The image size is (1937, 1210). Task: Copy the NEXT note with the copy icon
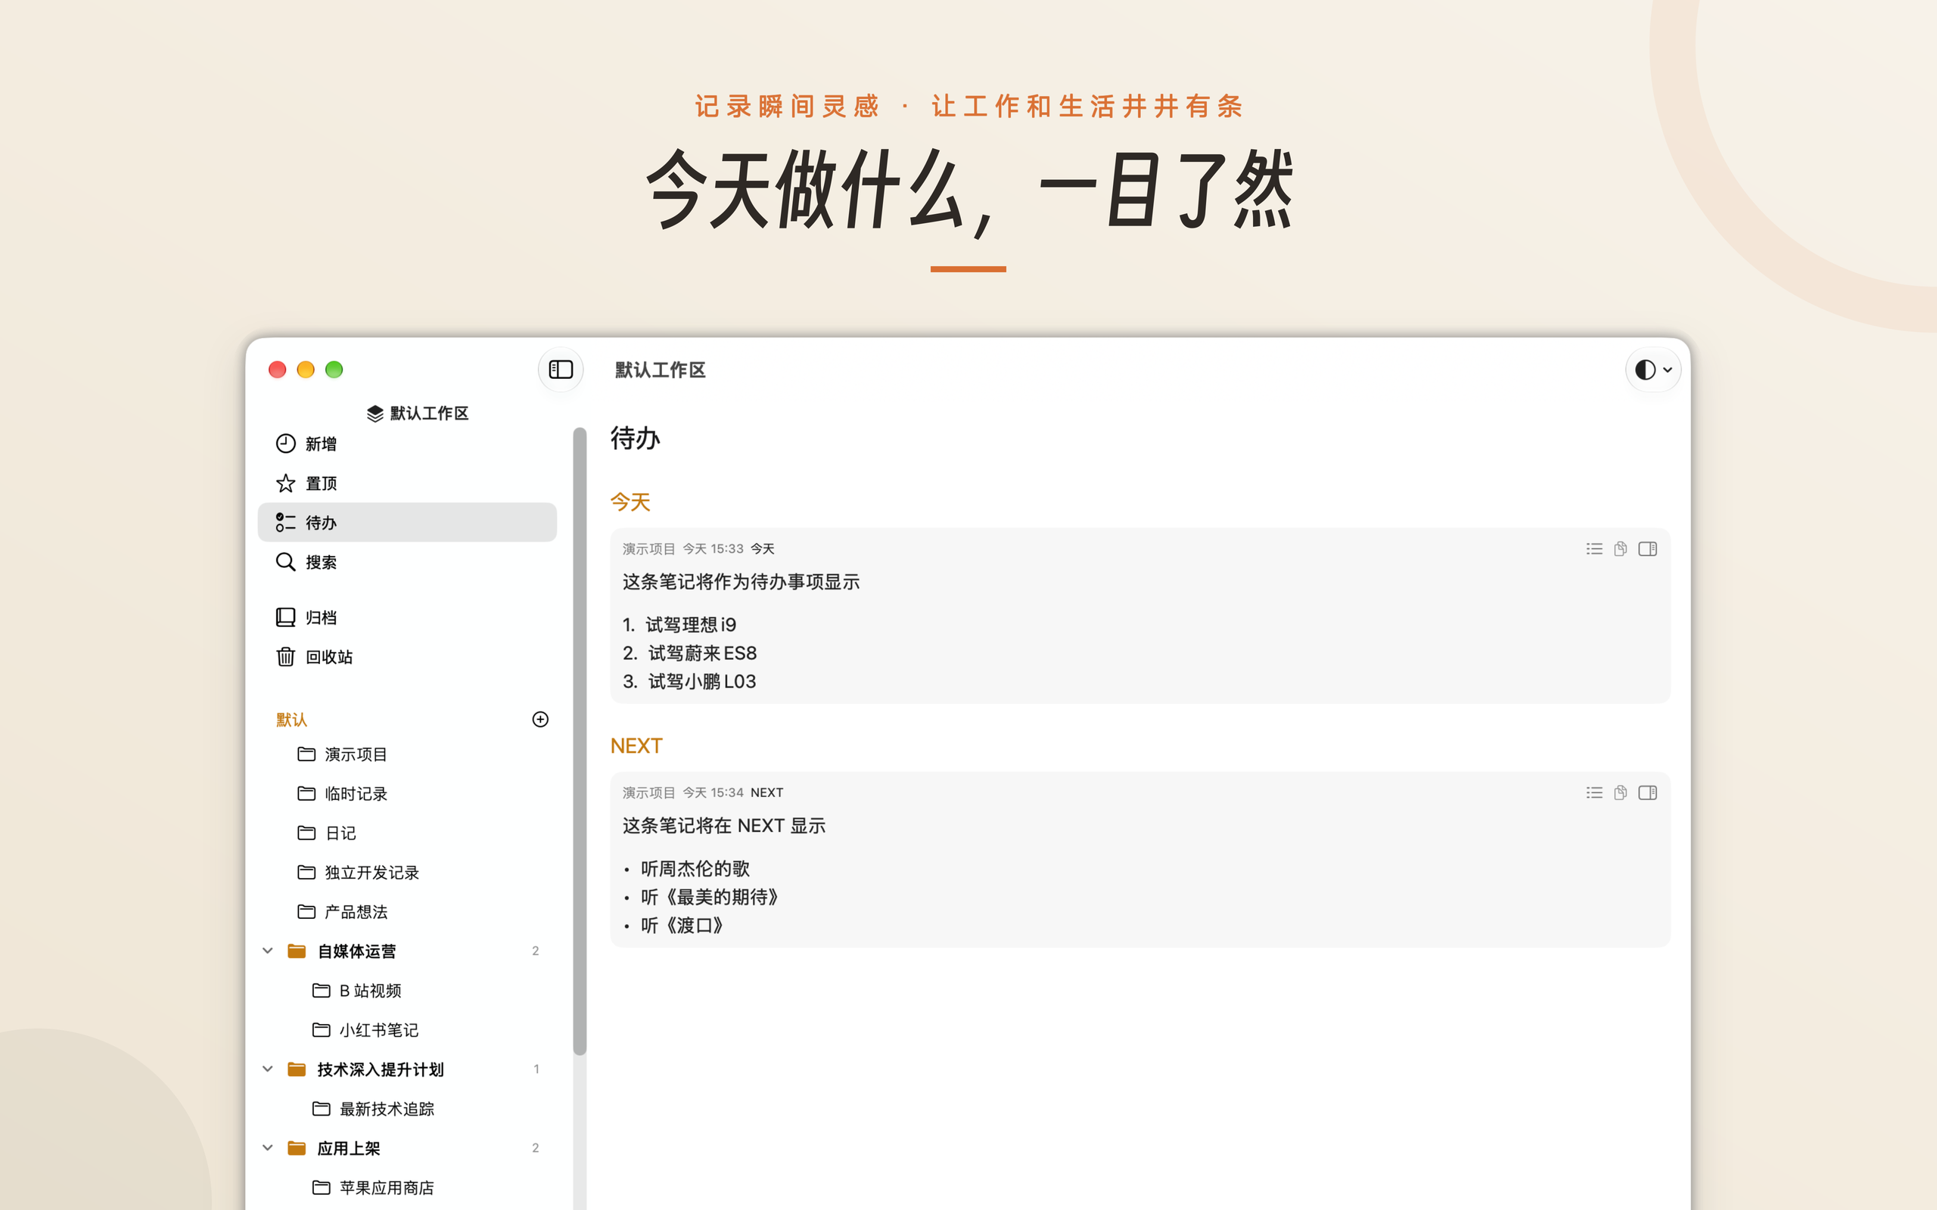pos(1620,793)
